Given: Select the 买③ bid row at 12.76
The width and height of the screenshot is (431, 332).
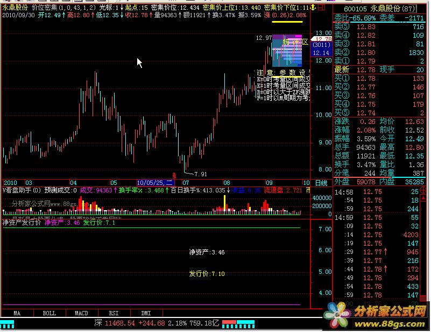Looking at the screenshot, I should pos(379,95).
